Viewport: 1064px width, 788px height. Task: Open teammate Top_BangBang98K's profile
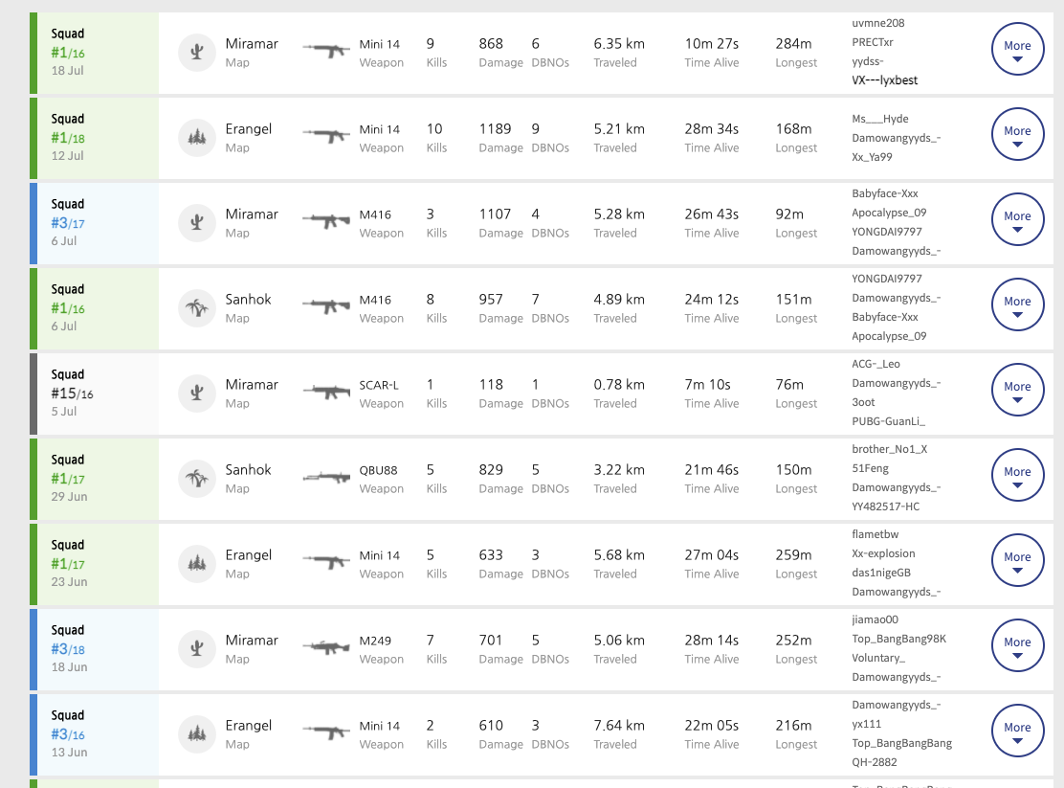[899, 639]
